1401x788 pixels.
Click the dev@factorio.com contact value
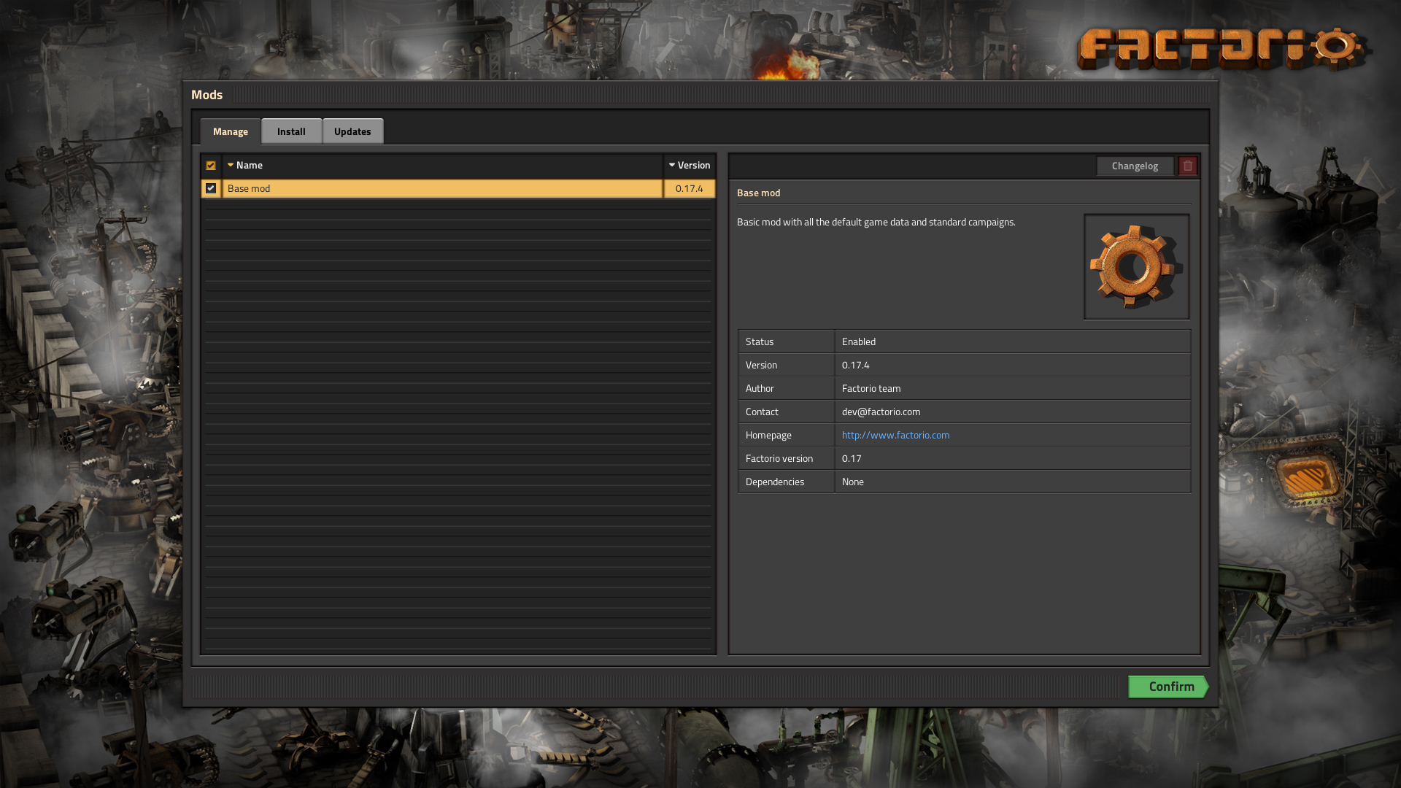point(881,412)
